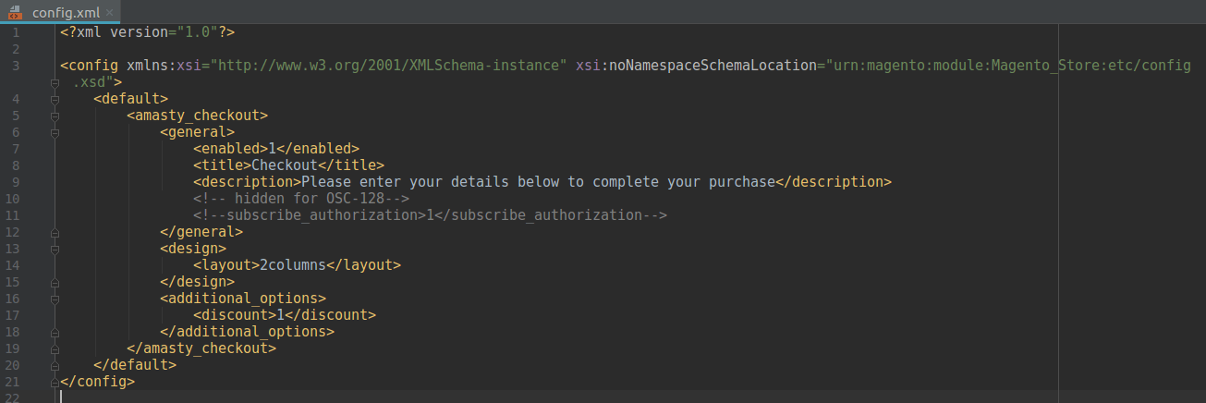
Task: Click the Checkout title text value
Action: [285, 165]
